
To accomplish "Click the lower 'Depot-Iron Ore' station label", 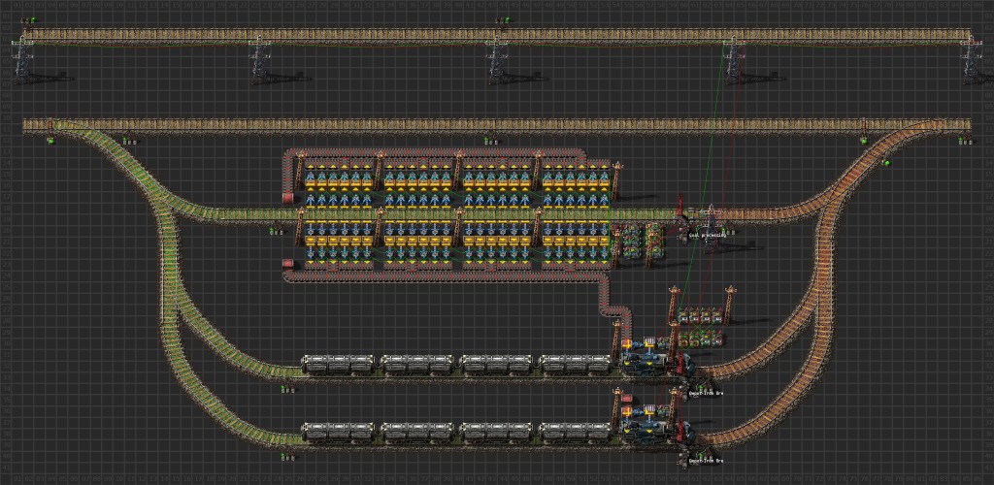I will (x=706, y=461).
